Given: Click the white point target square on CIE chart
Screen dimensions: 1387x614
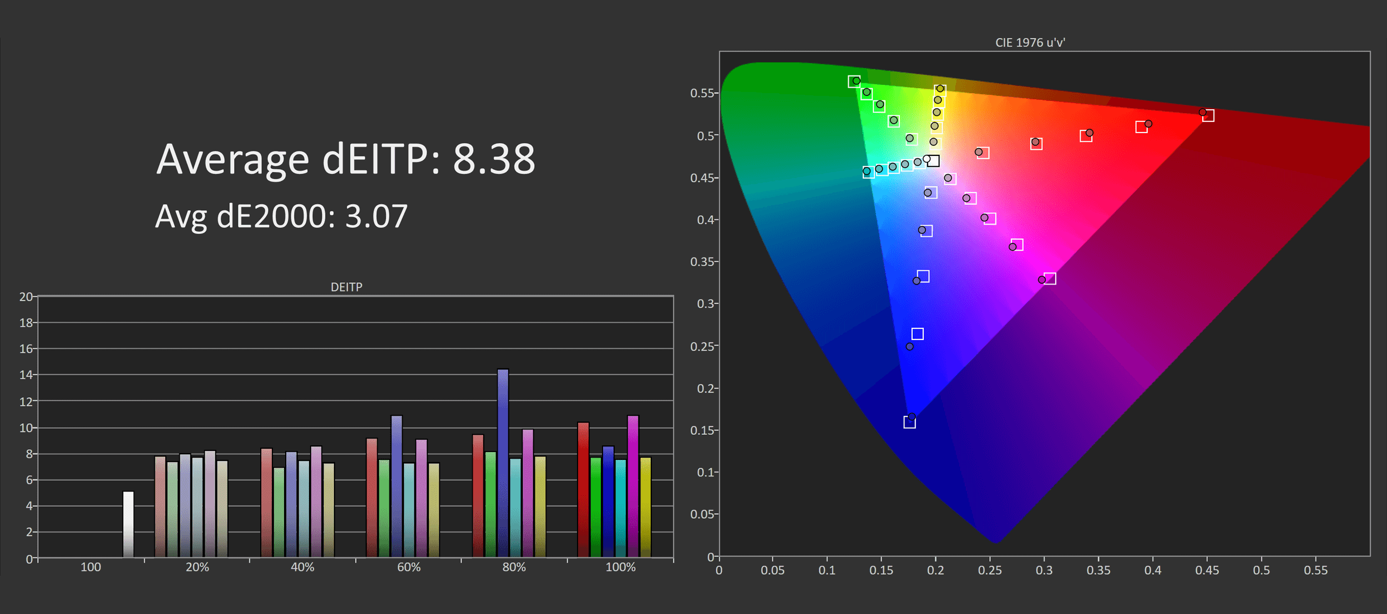Looking at the screenshot, I should click(934, 161).
